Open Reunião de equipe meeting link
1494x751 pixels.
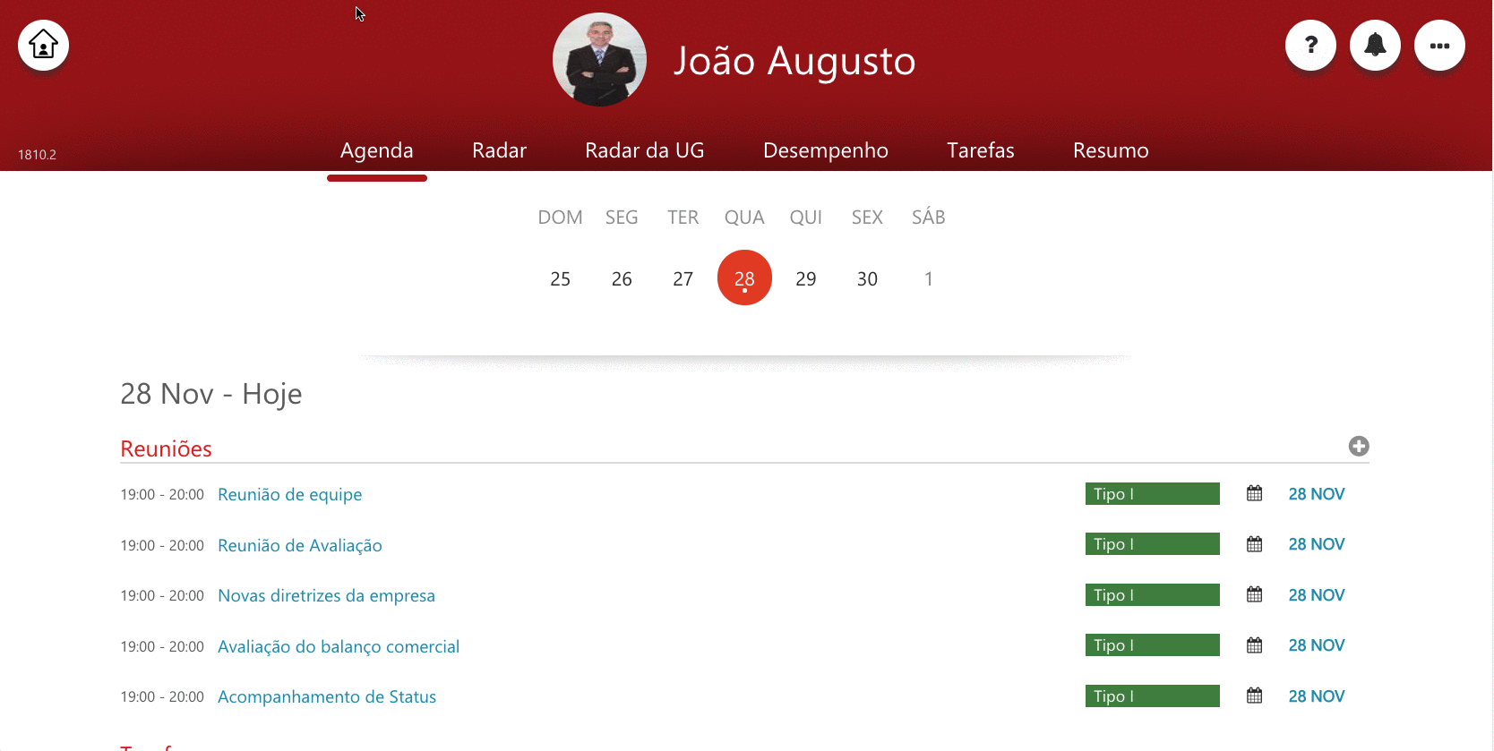pyautogui.click(x=289, y=494)
